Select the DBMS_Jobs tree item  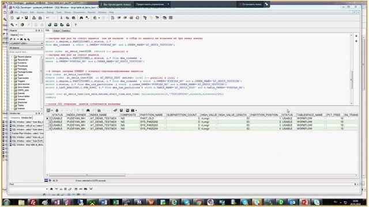[23, 90]
